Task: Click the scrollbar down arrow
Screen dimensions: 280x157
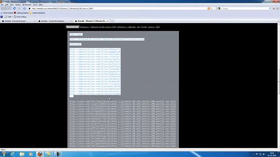Action: 279,147
